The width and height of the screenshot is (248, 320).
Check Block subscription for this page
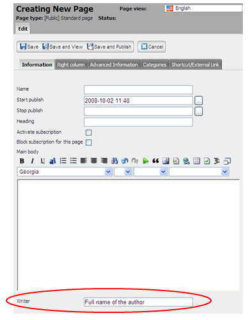tap(89, 142)
